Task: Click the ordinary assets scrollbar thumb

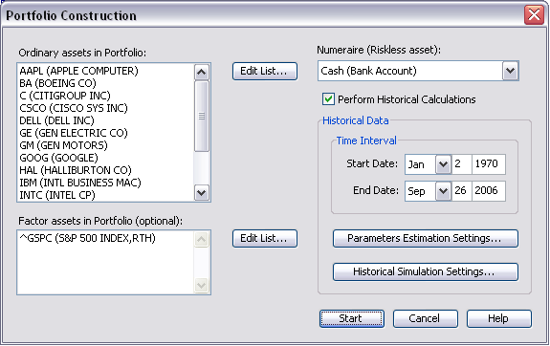Action: click(x=201, y=116)
